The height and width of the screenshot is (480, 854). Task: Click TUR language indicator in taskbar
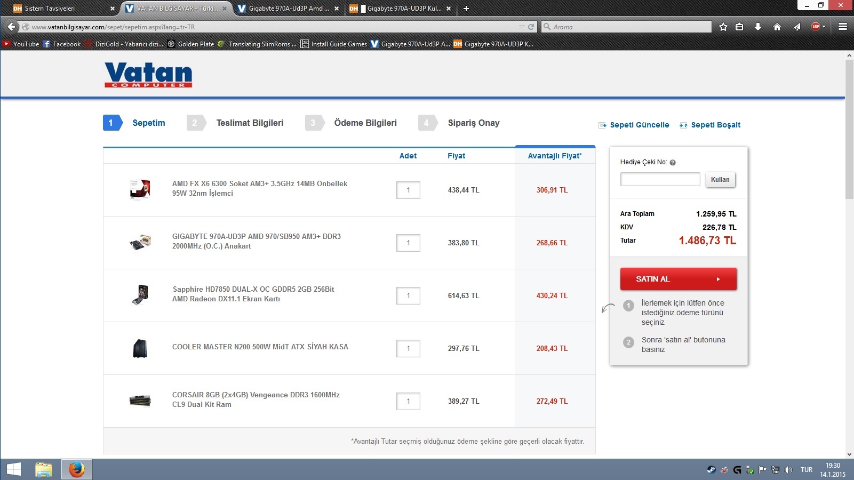(x=807, y=470)
